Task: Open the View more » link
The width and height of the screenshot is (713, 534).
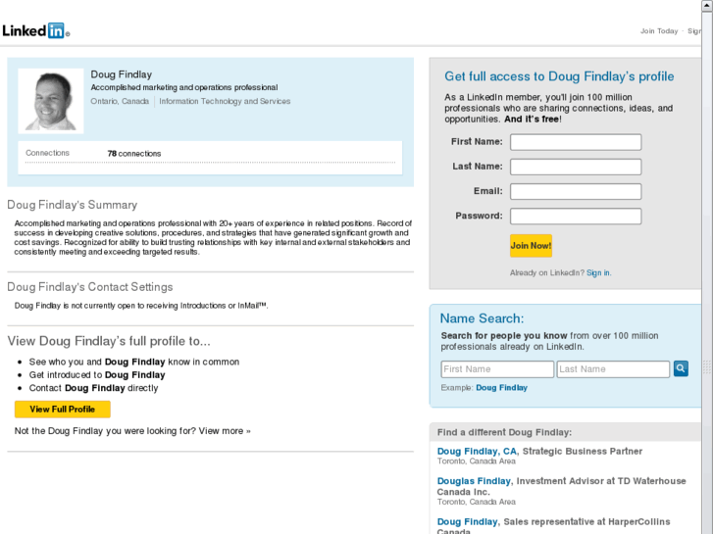Action: coord(225,431)
